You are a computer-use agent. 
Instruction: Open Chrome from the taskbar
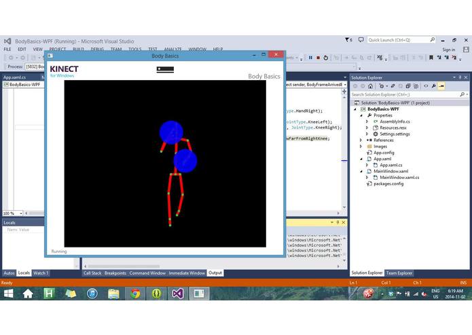(135, 293)
